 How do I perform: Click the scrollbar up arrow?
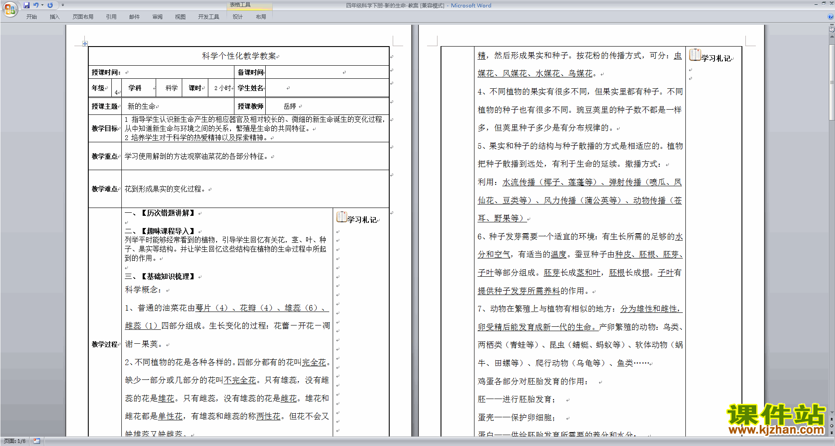tap(832, 37)
